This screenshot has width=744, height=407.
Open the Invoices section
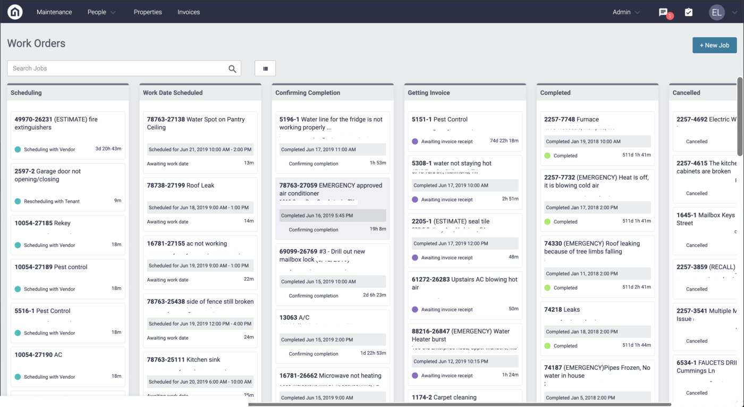point(189,11)
